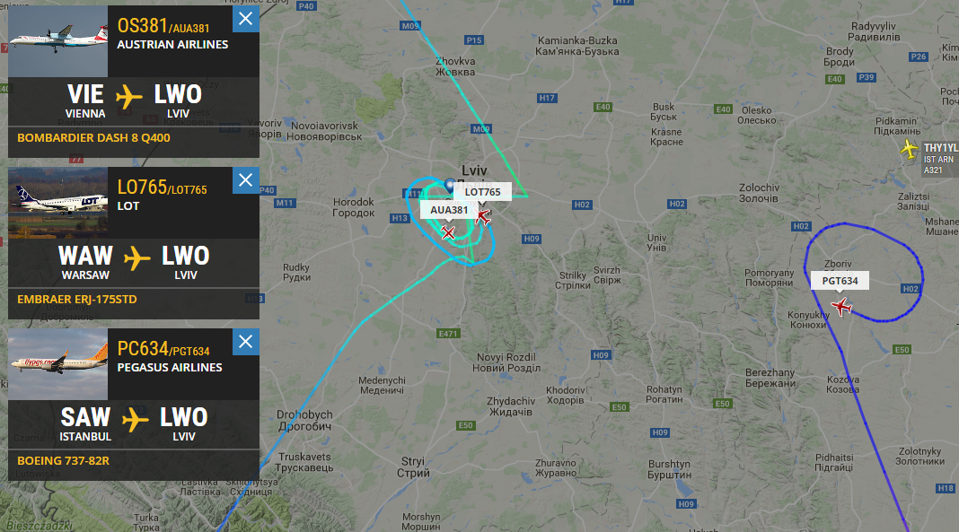The image size is (959, 532).
Task: Open the LOT Embraer aircraft photo
Action: point(58,203)
